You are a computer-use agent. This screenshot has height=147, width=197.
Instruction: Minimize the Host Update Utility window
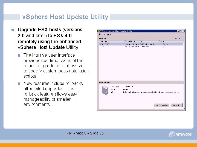178,31
